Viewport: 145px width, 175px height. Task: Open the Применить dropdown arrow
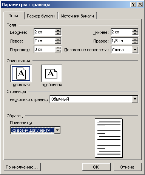click(57, 130)
